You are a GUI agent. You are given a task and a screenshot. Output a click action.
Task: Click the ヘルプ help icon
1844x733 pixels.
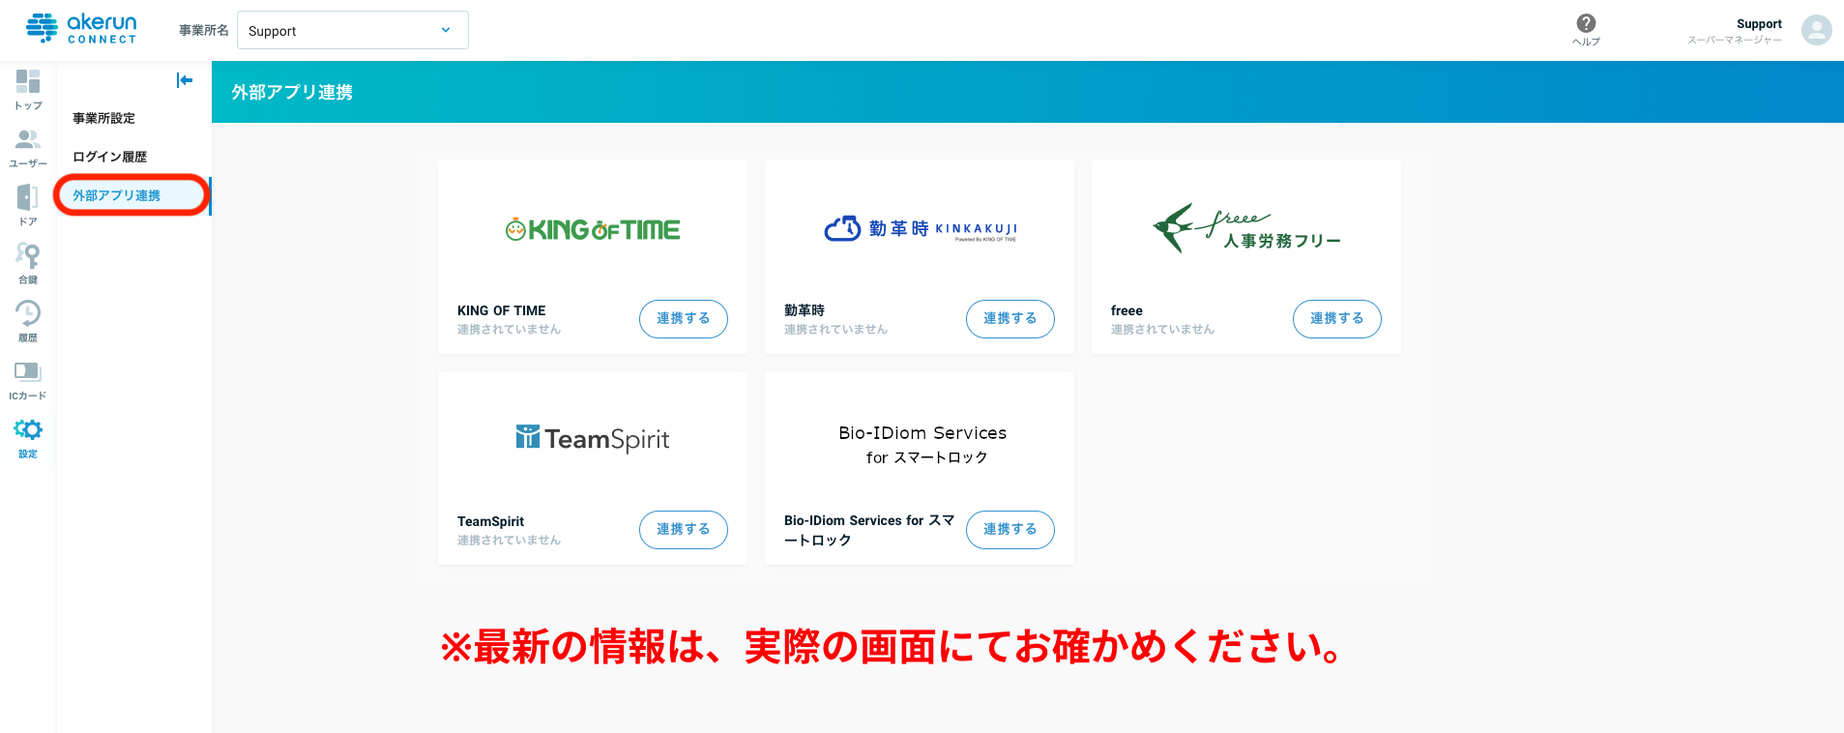pos(1586,30)
